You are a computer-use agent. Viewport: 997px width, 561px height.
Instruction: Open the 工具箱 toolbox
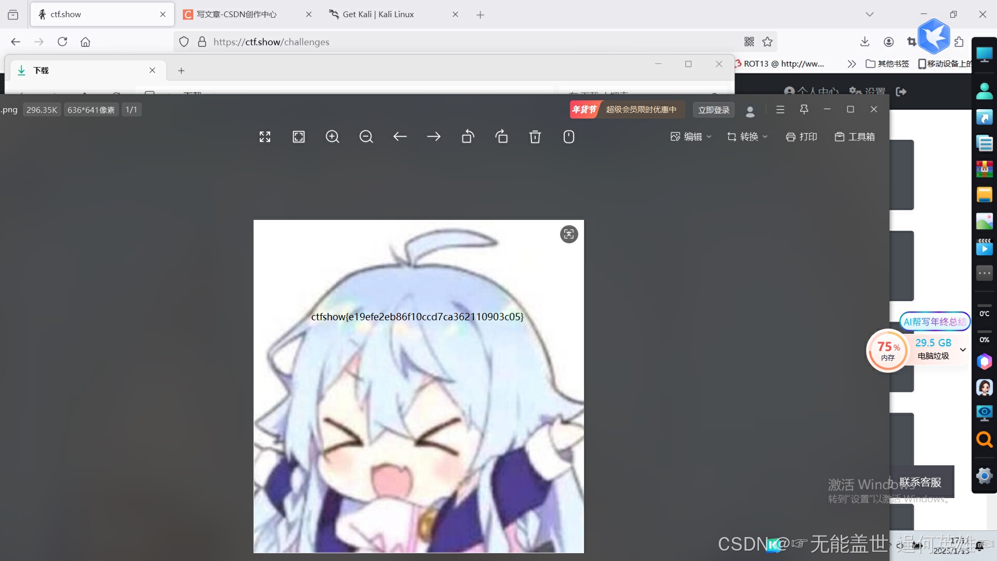[x=855, y=137]
